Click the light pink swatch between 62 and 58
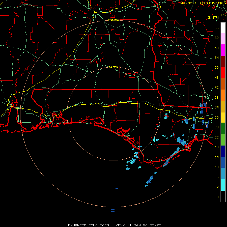Screen dimensions: 227x227 [223, 39]
